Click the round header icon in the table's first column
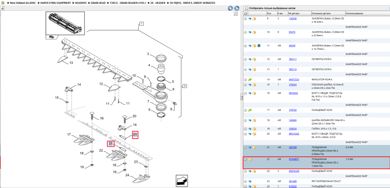This screenshot has height=188, width=390. point(245,13)
